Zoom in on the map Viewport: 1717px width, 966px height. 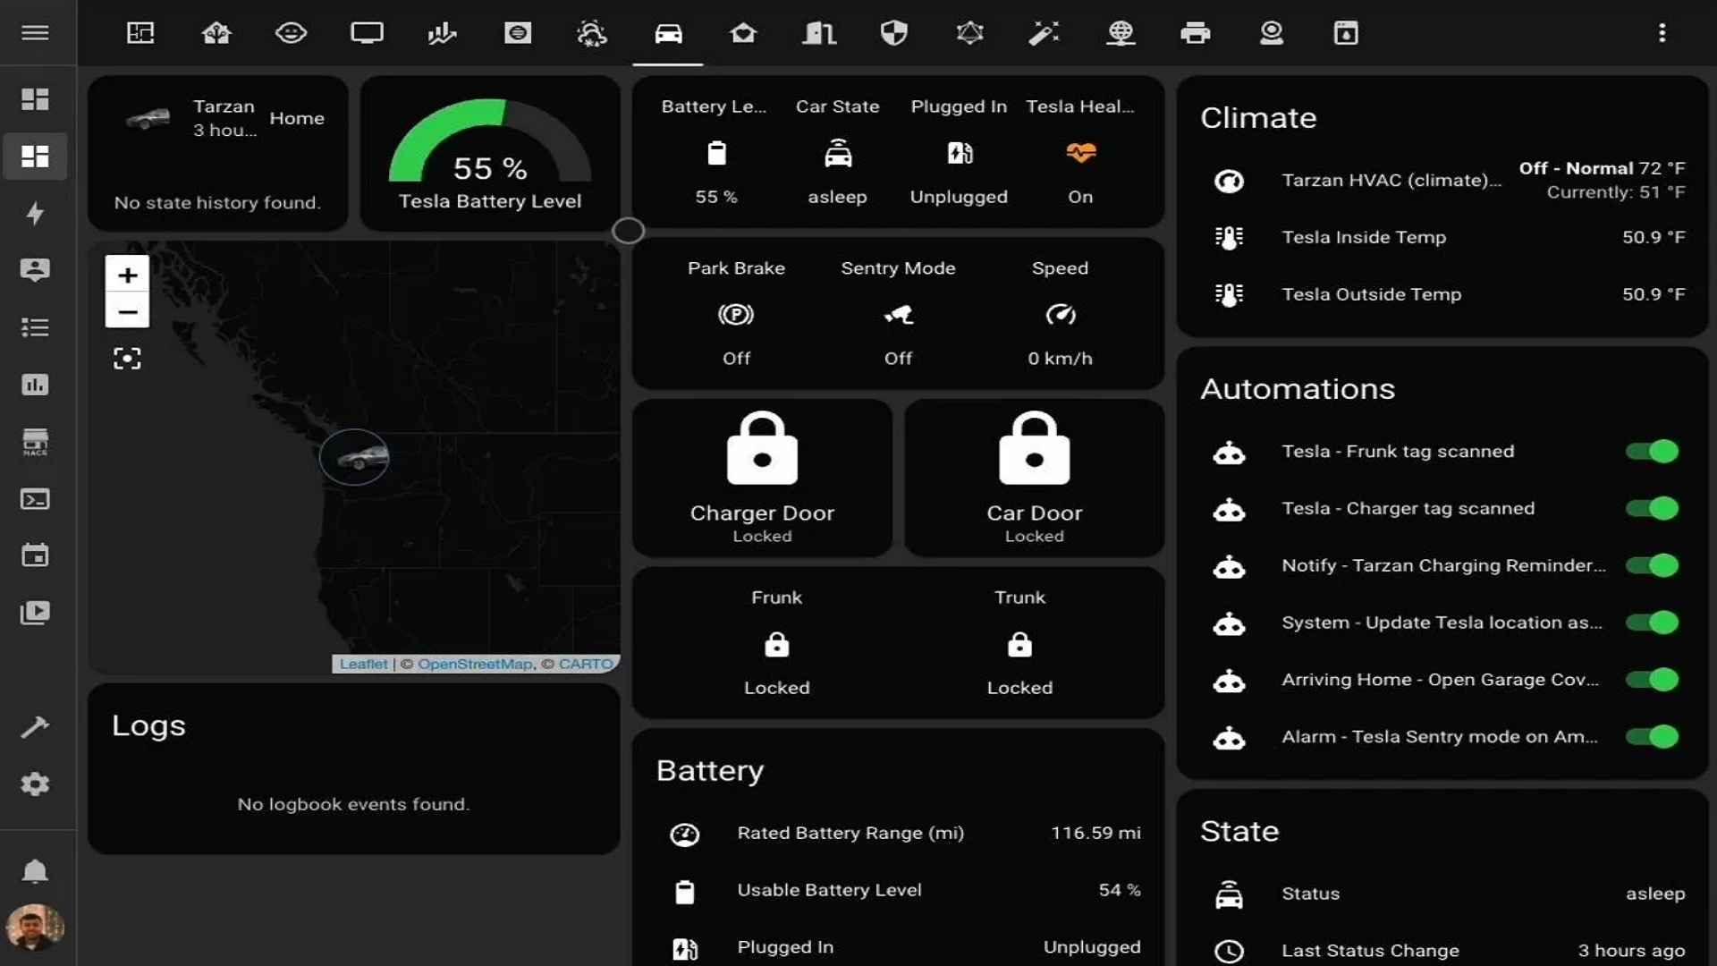tap(127, 275)
